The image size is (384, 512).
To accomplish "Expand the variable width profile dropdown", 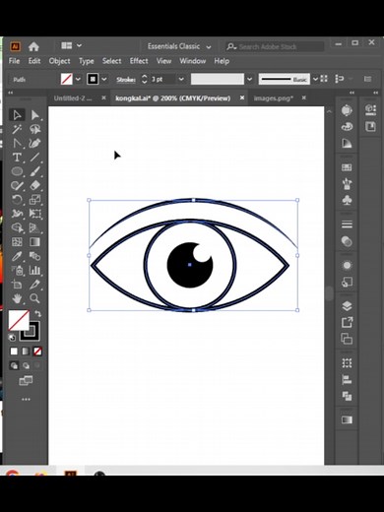I will pyautogui.click(x=249, y=79).
